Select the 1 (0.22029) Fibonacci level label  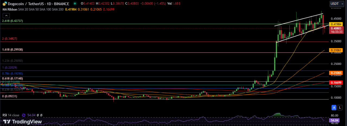click(9, 68)
